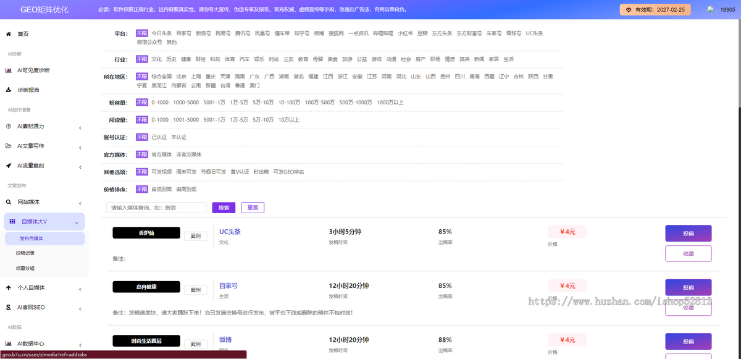This screenshot has height=359, width=741.
Task: Filter region by 综合全国
Action: 162,77
